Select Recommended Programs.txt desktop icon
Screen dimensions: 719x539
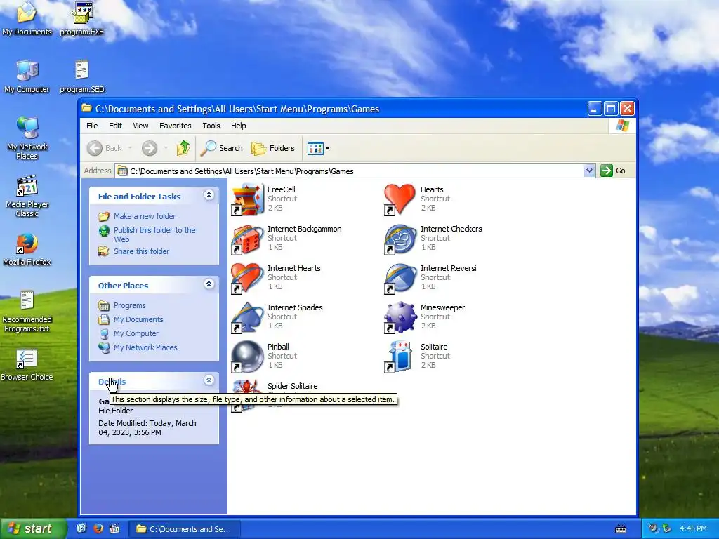coord(27,312)
